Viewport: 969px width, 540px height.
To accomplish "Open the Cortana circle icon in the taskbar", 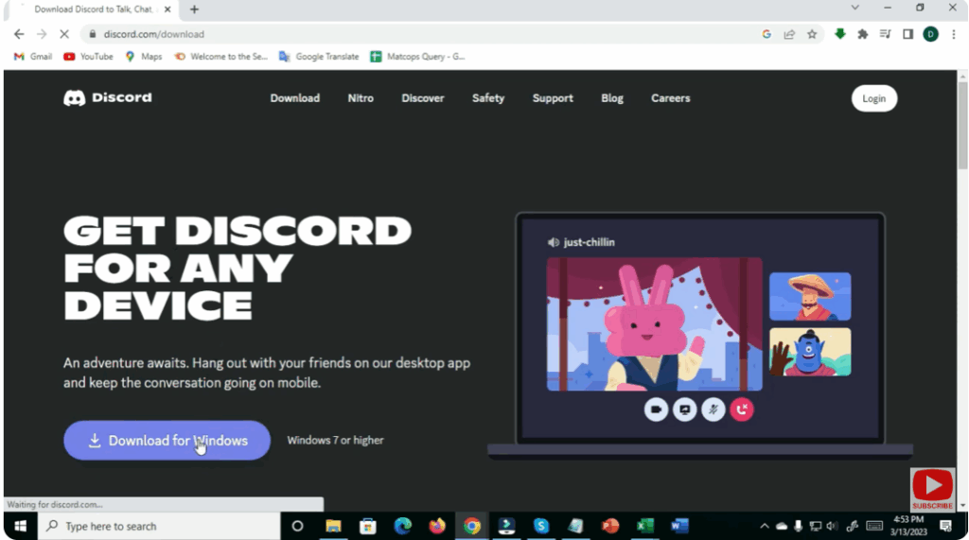I will click(x=297, y=526).
